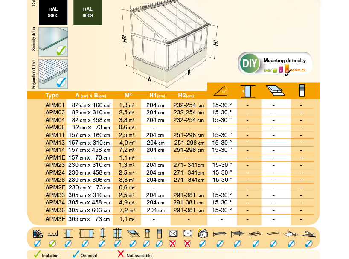Click '291-381 cm' in the APM34 row
349x259 pixels.
tap(188, 203)
